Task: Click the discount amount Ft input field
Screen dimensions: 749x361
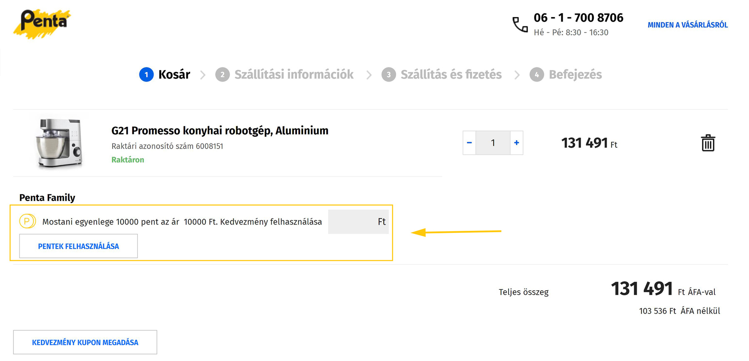Action: tap(358, 222)
